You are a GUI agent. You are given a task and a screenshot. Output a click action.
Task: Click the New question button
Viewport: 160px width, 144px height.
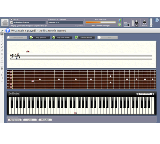click(x=17, y=37)
